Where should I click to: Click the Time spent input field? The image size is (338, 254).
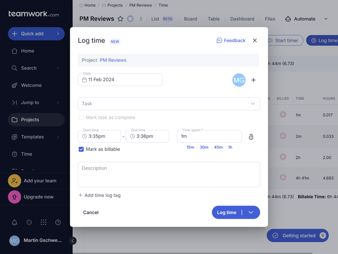209,136
